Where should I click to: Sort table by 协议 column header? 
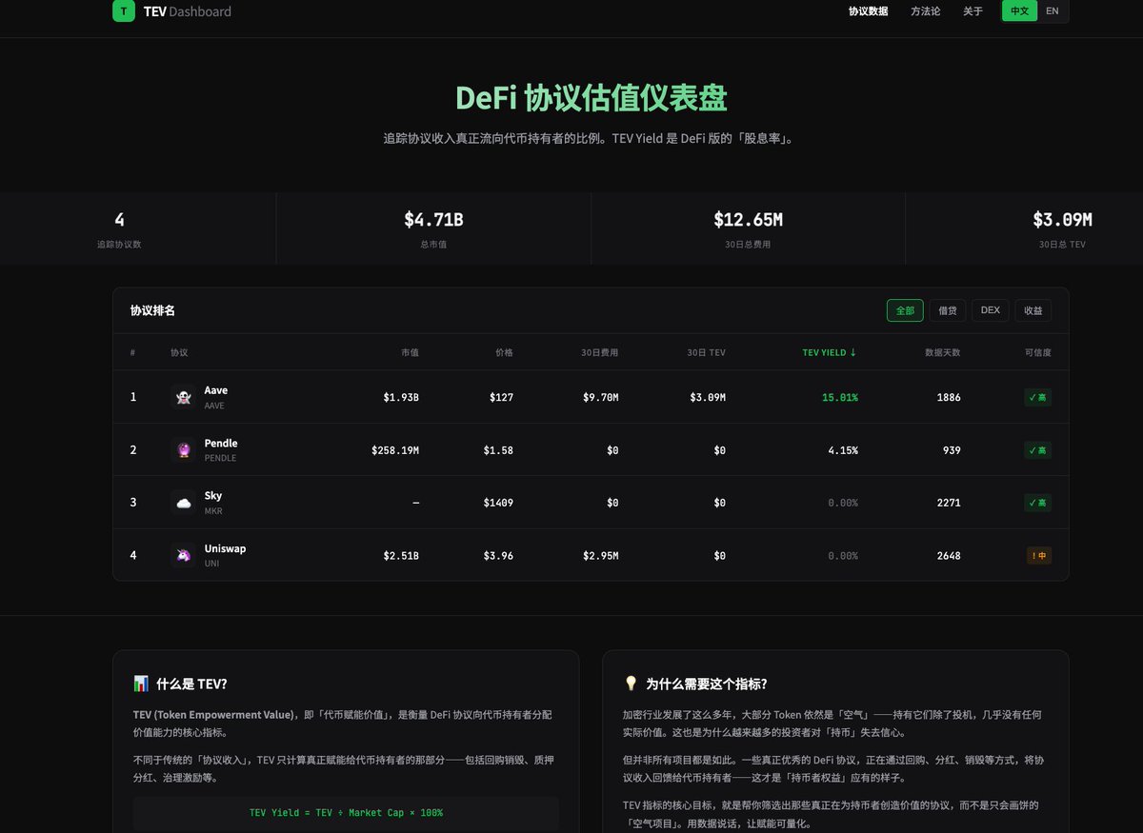click(x=179, y=352)
